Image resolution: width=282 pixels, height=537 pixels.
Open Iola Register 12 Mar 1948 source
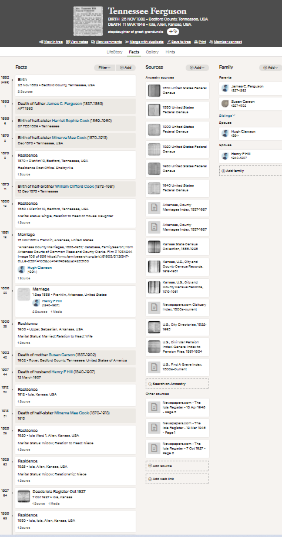pyautogui.click(x=177, y=428)
